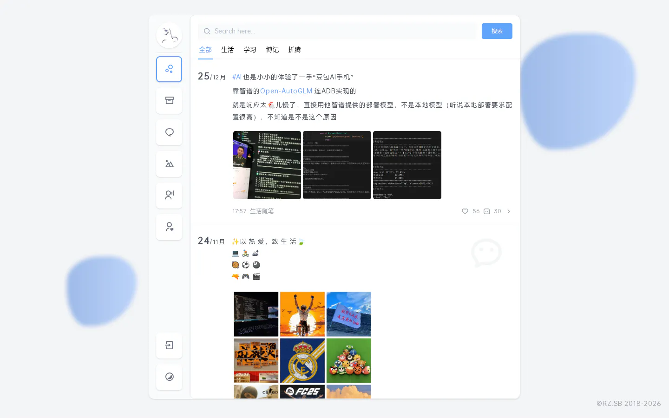The height and width of the screenshot is (418, 669).
Task: Select the moments dots icon in sidebar
Action: point(169,69)
